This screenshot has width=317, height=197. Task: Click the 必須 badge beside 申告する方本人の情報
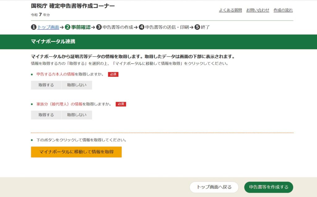113,74
